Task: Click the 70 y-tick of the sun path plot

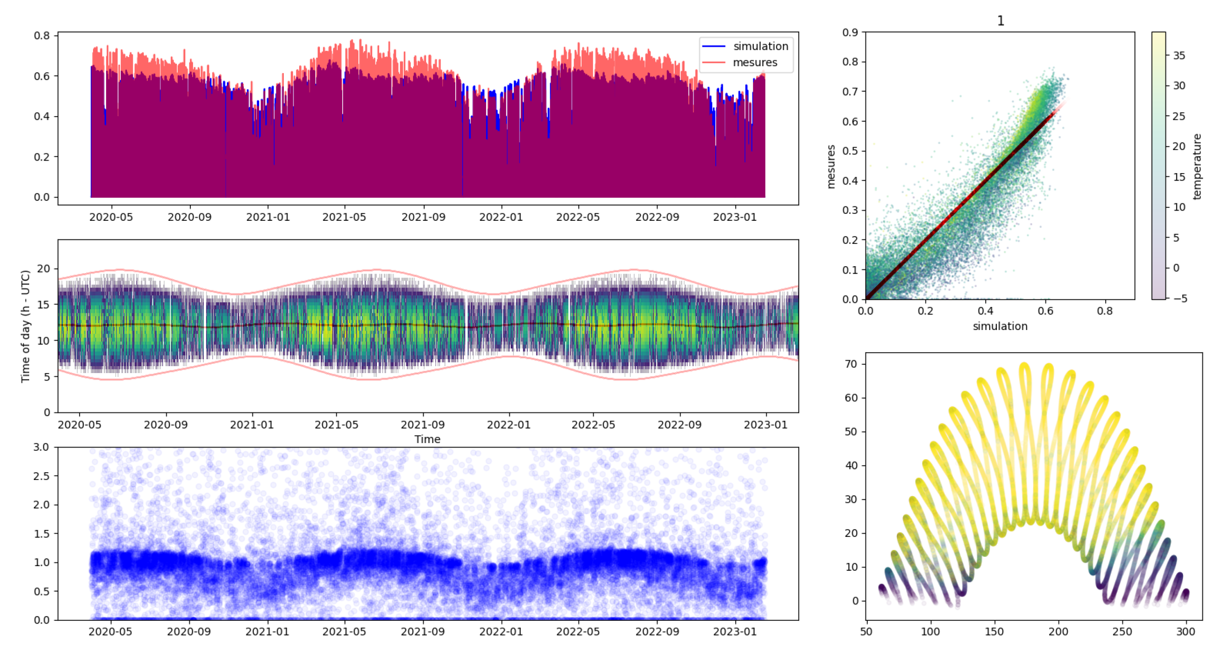Action: 851,364
